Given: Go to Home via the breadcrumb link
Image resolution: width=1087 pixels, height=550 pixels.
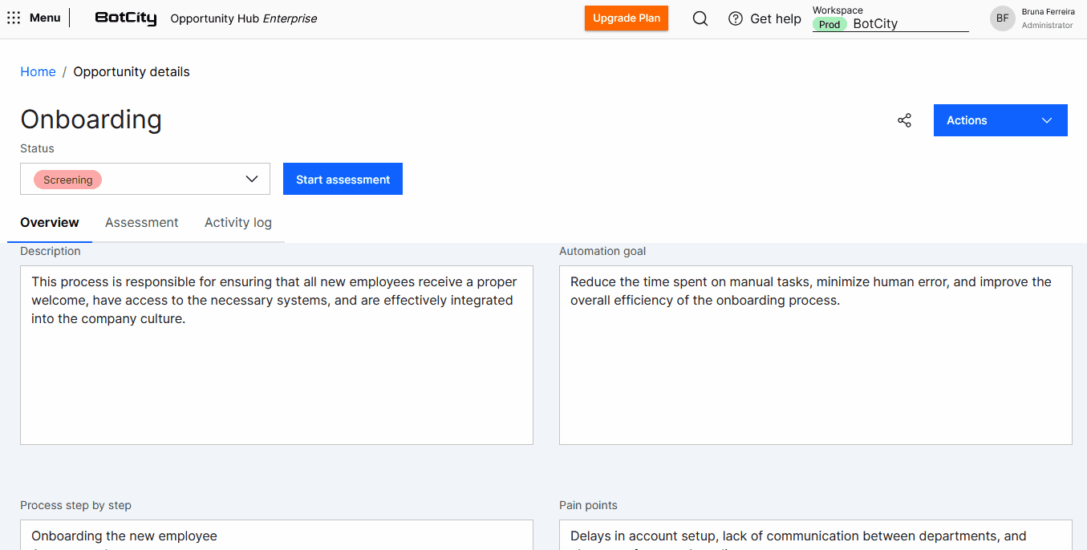Looking at the screenshot, I should click(x=38, y=72).
